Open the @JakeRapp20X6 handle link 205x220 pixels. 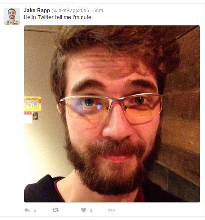pyautogui.click(x=70, y=11)
